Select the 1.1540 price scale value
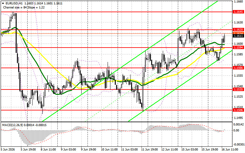The height and width of the screenshot is (153, 245). click(x=238, y=86)
